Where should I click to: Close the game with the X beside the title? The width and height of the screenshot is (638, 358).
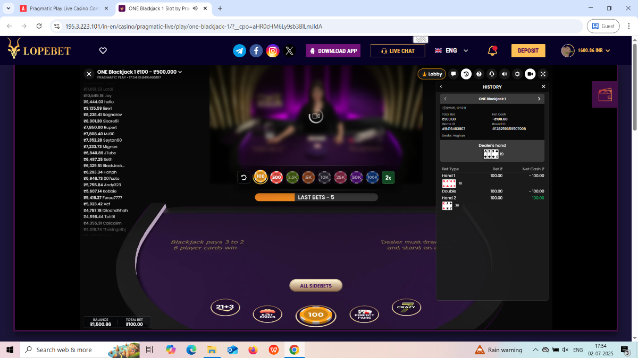point(89,74)
